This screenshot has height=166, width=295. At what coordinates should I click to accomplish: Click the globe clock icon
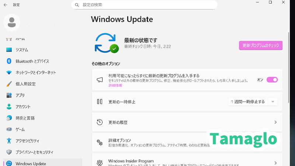point(9,118)
